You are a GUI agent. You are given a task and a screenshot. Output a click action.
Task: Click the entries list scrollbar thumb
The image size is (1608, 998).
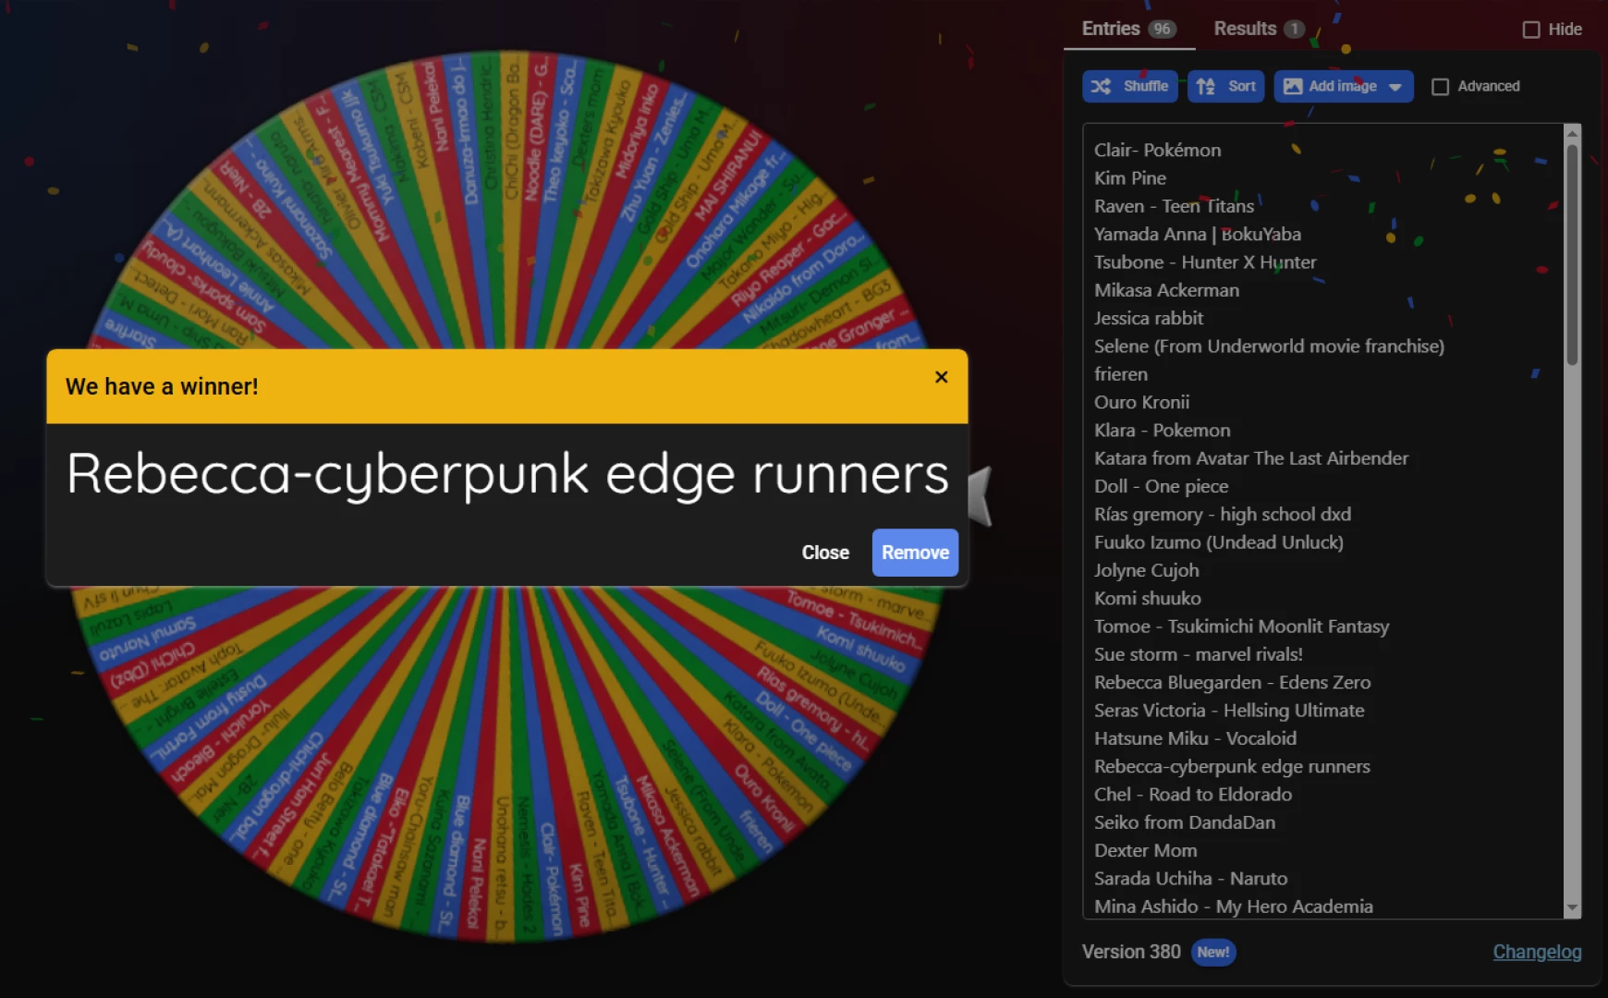(1572, 255)
